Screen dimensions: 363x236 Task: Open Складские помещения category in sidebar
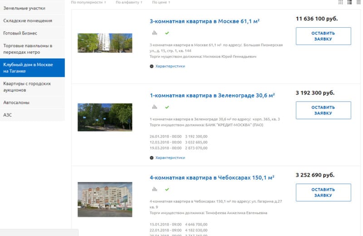[28, 21]
